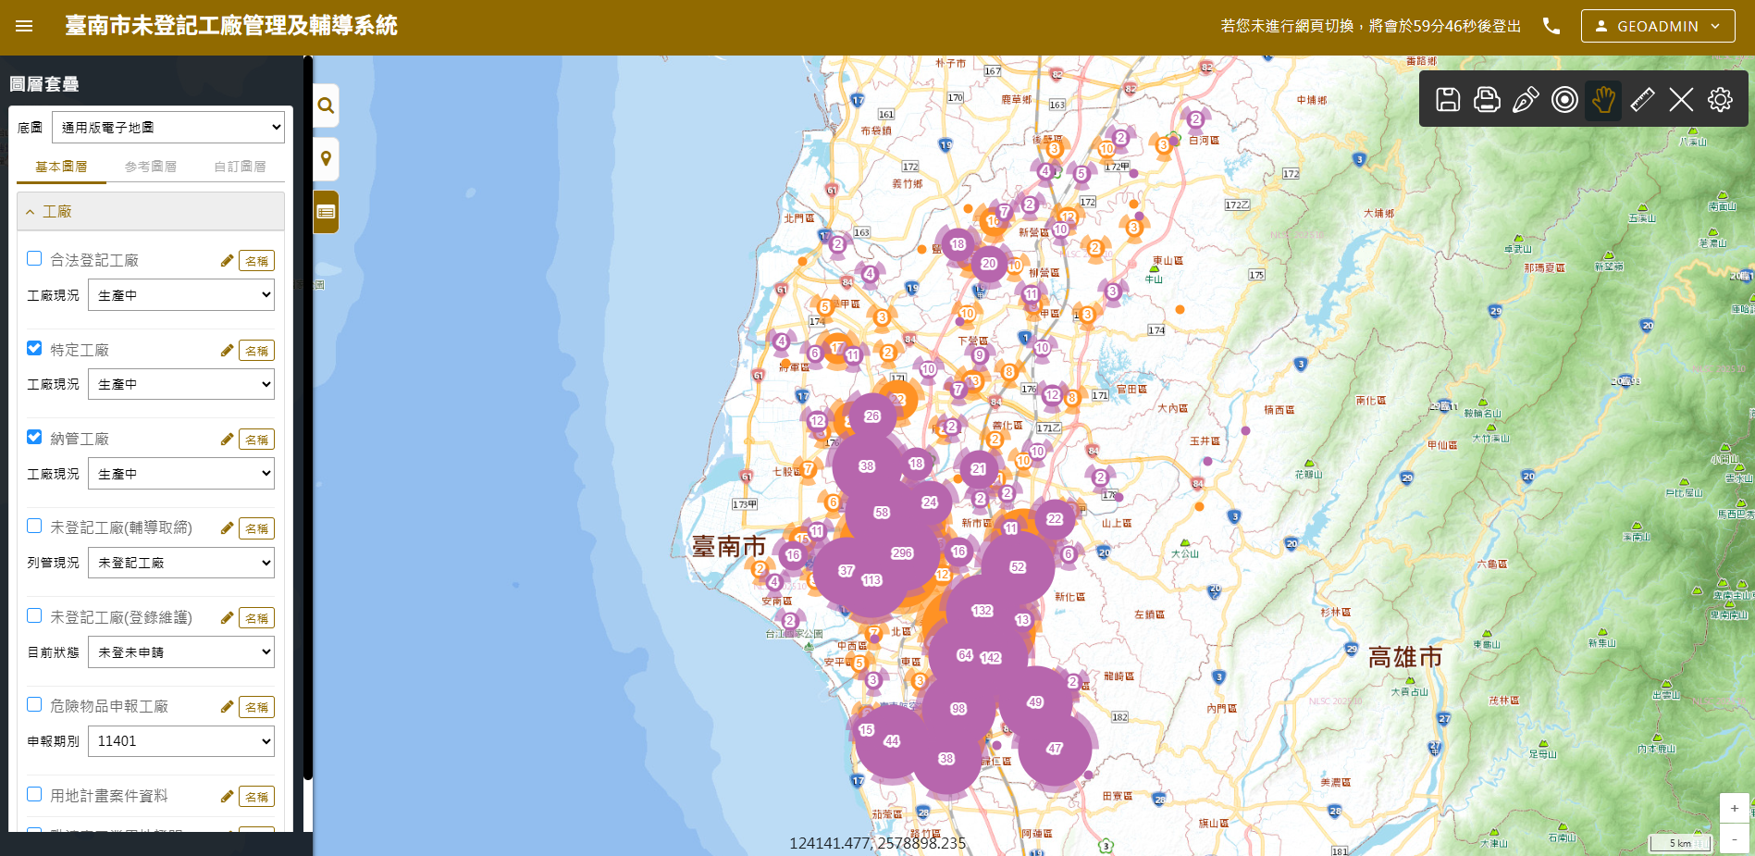Open the 申報期別 11401 dropdown
This screenshot has height=856, width=1755.
[181, 741]
